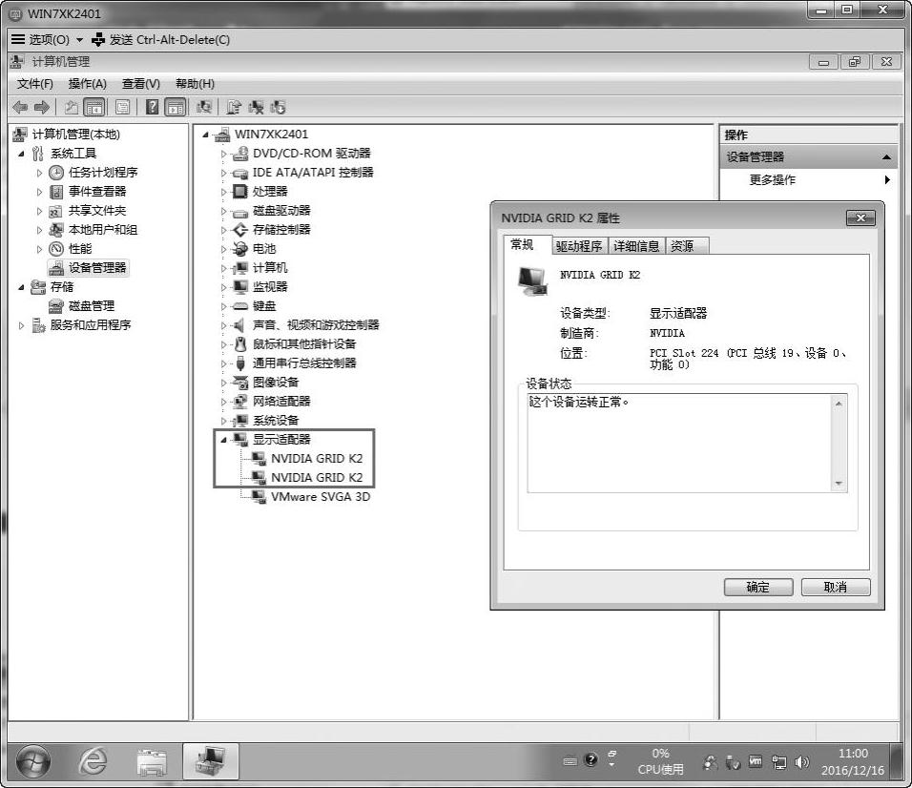Viewport: 912px width, 788px height.
Task: Expand the 网络适配器 category
Action: [224, 402]
